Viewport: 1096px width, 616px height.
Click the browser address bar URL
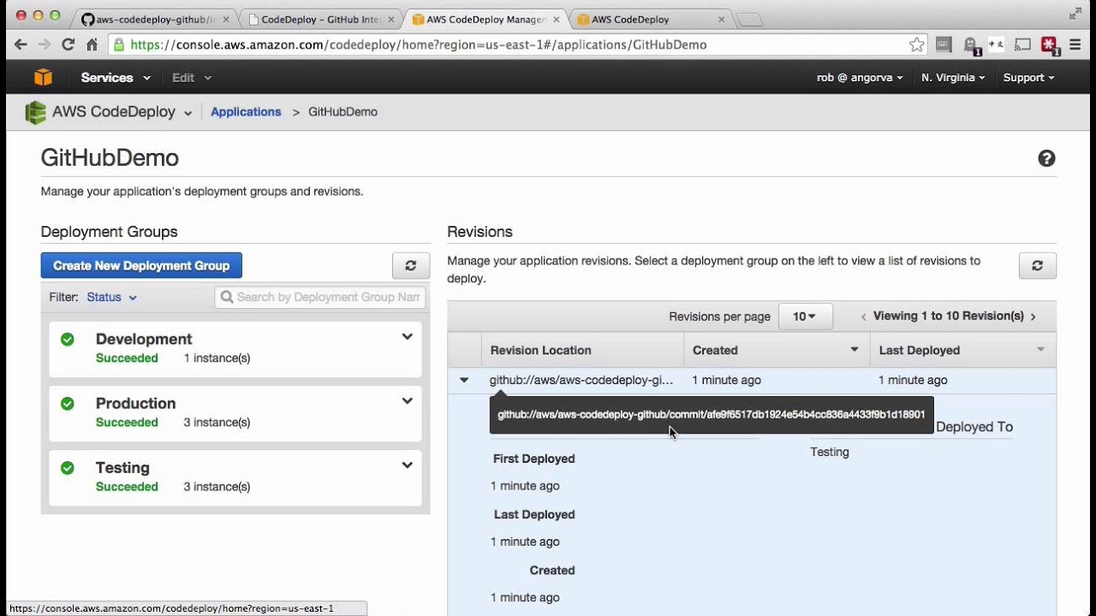pyautogui.click(x=419, y=44)
